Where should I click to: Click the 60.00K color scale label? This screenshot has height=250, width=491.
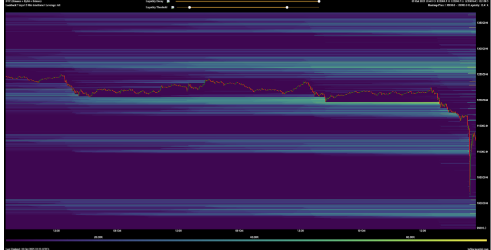(410, 237)
